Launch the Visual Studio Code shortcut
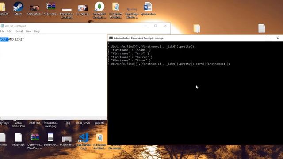 tap(84, 138)
